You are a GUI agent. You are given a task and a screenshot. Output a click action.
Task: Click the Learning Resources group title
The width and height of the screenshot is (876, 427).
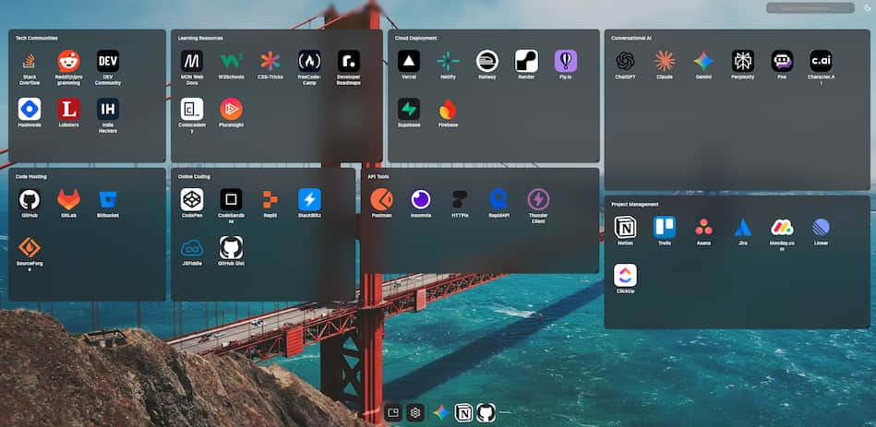point(200,39)
